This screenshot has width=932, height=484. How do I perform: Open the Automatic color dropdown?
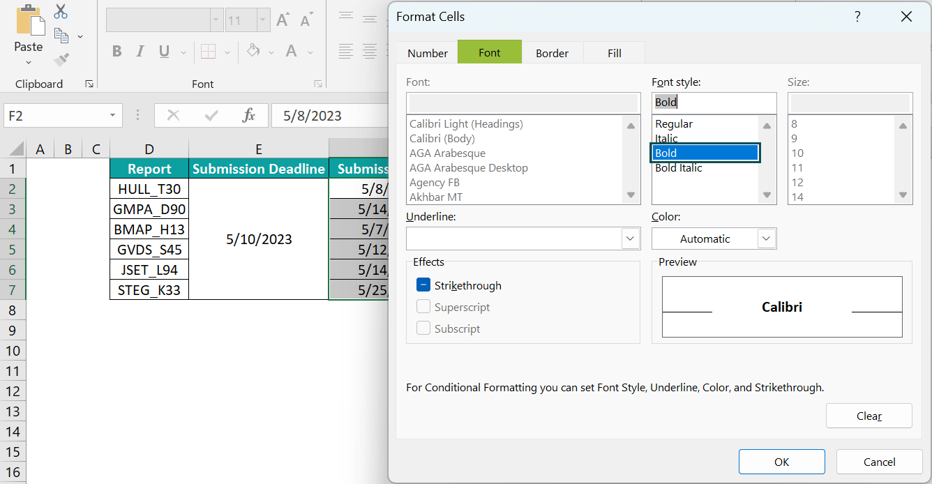click(x=767, y=239)
